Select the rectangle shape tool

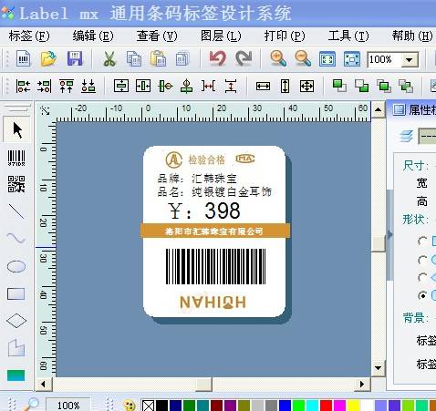[16, 293]
